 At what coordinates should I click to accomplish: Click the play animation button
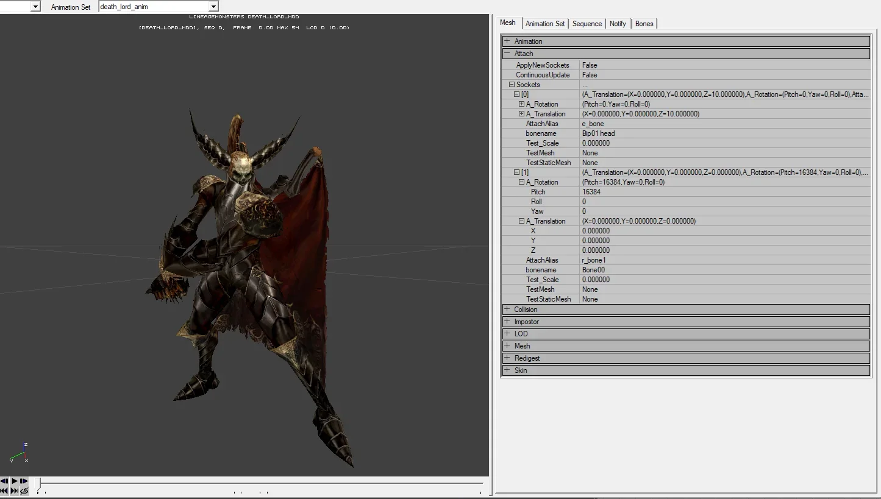(15, 481)
